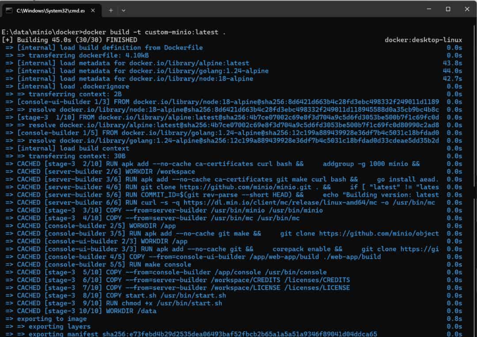Close the terminal window

467,9
